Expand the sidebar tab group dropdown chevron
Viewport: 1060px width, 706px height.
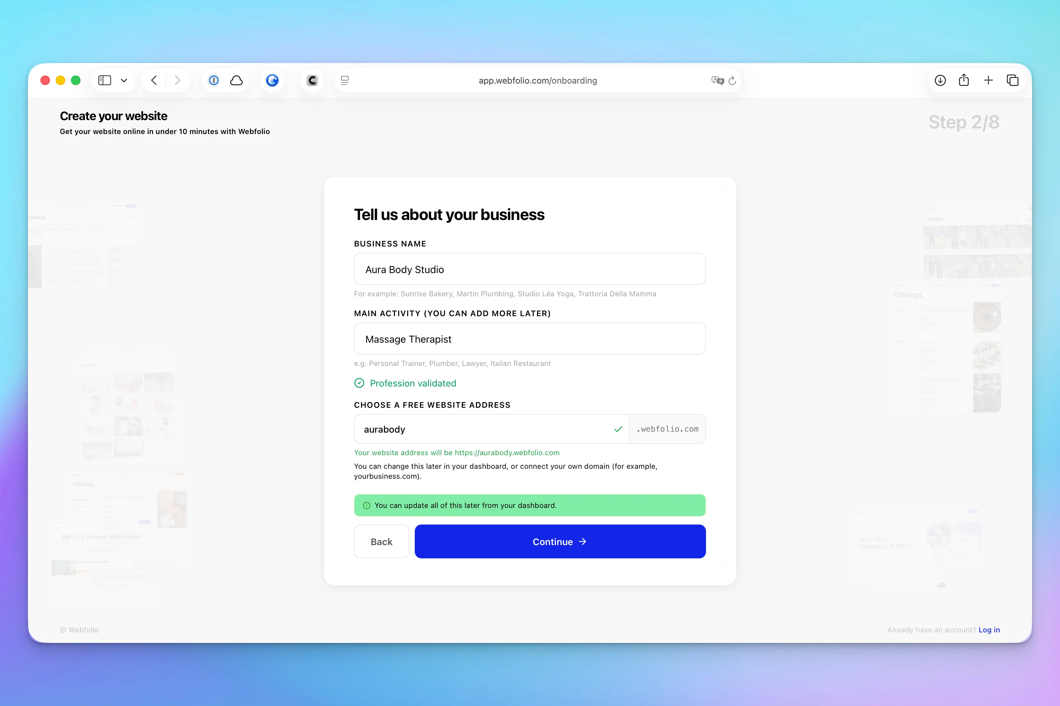point(124,81)
